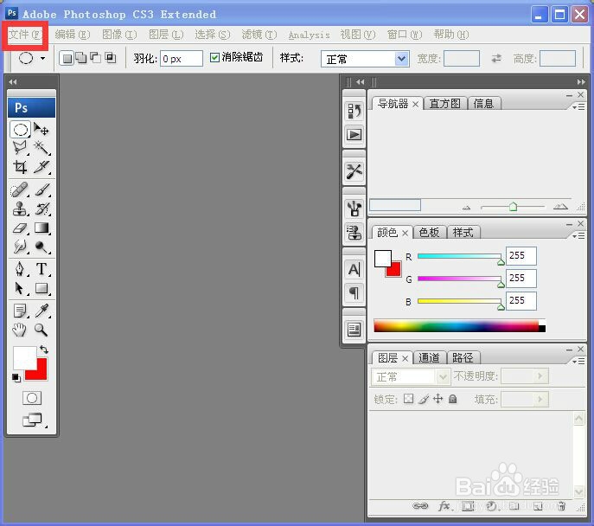This screenshot has height=526, width=594.
Task: Open the Tool Presets panel icon
Action: click(354, 171)
